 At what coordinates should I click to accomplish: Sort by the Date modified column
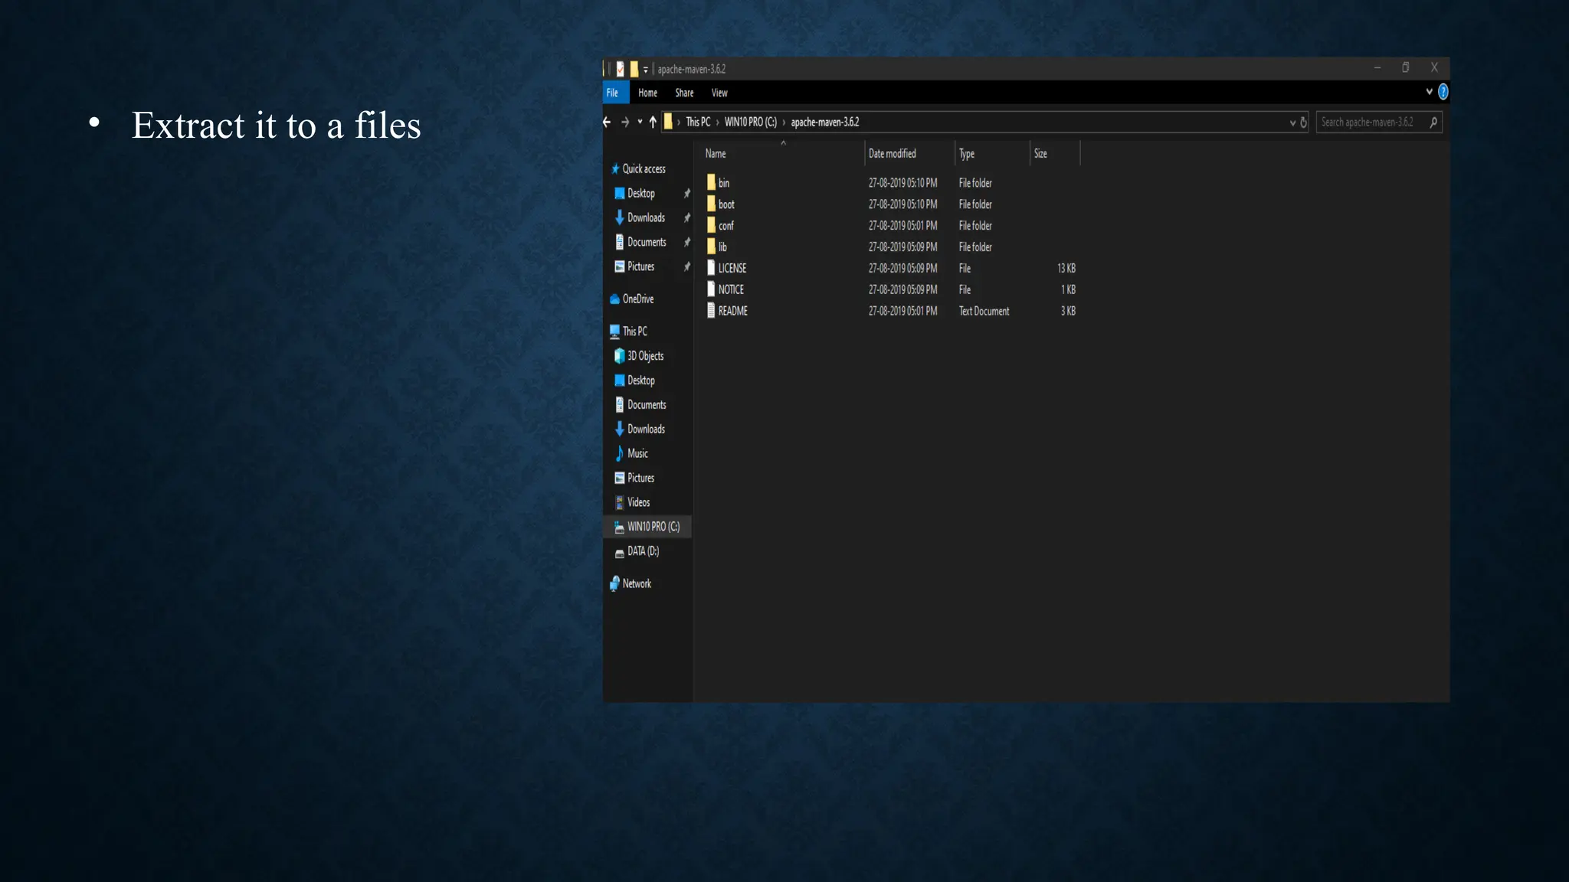pyautogui.click(x=892, y=154)
